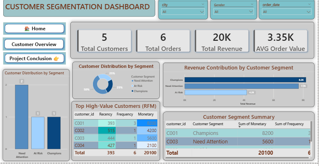Open the city slicer header chevron

click(203, 5)
